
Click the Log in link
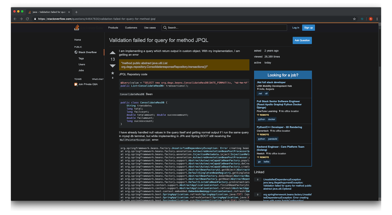pos(296,28)
